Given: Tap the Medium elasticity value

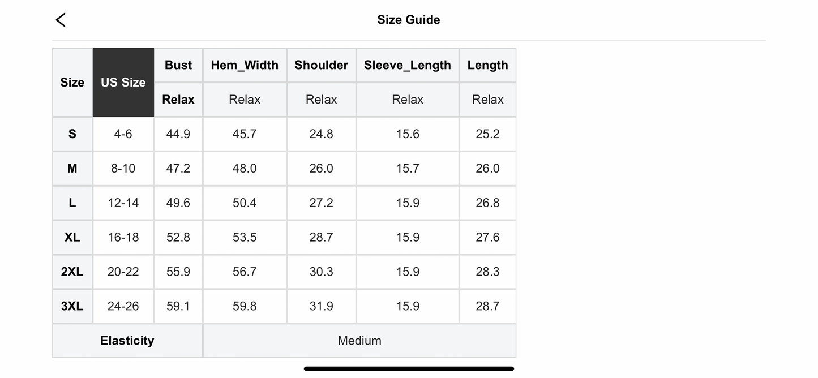Looking at the screenshot, I should point(359,341).
